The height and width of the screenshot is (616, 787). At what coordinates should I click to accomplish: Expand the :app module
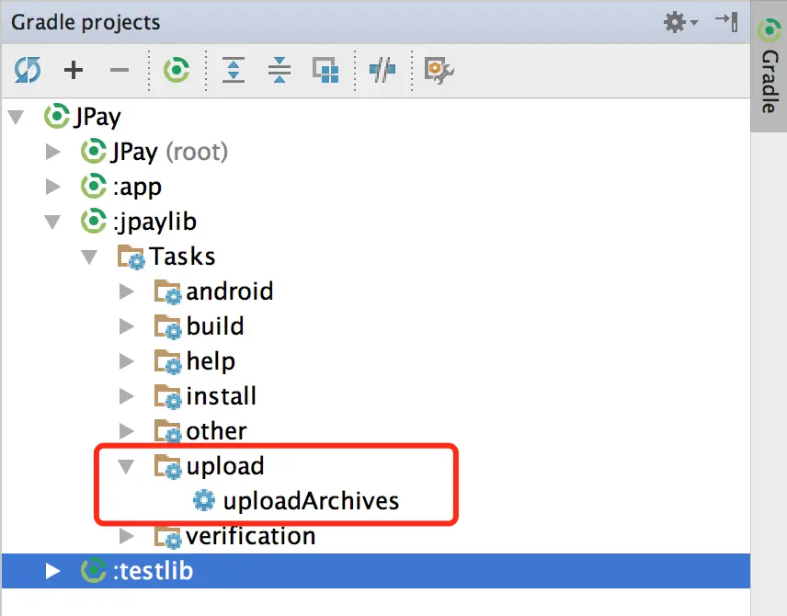52,187
